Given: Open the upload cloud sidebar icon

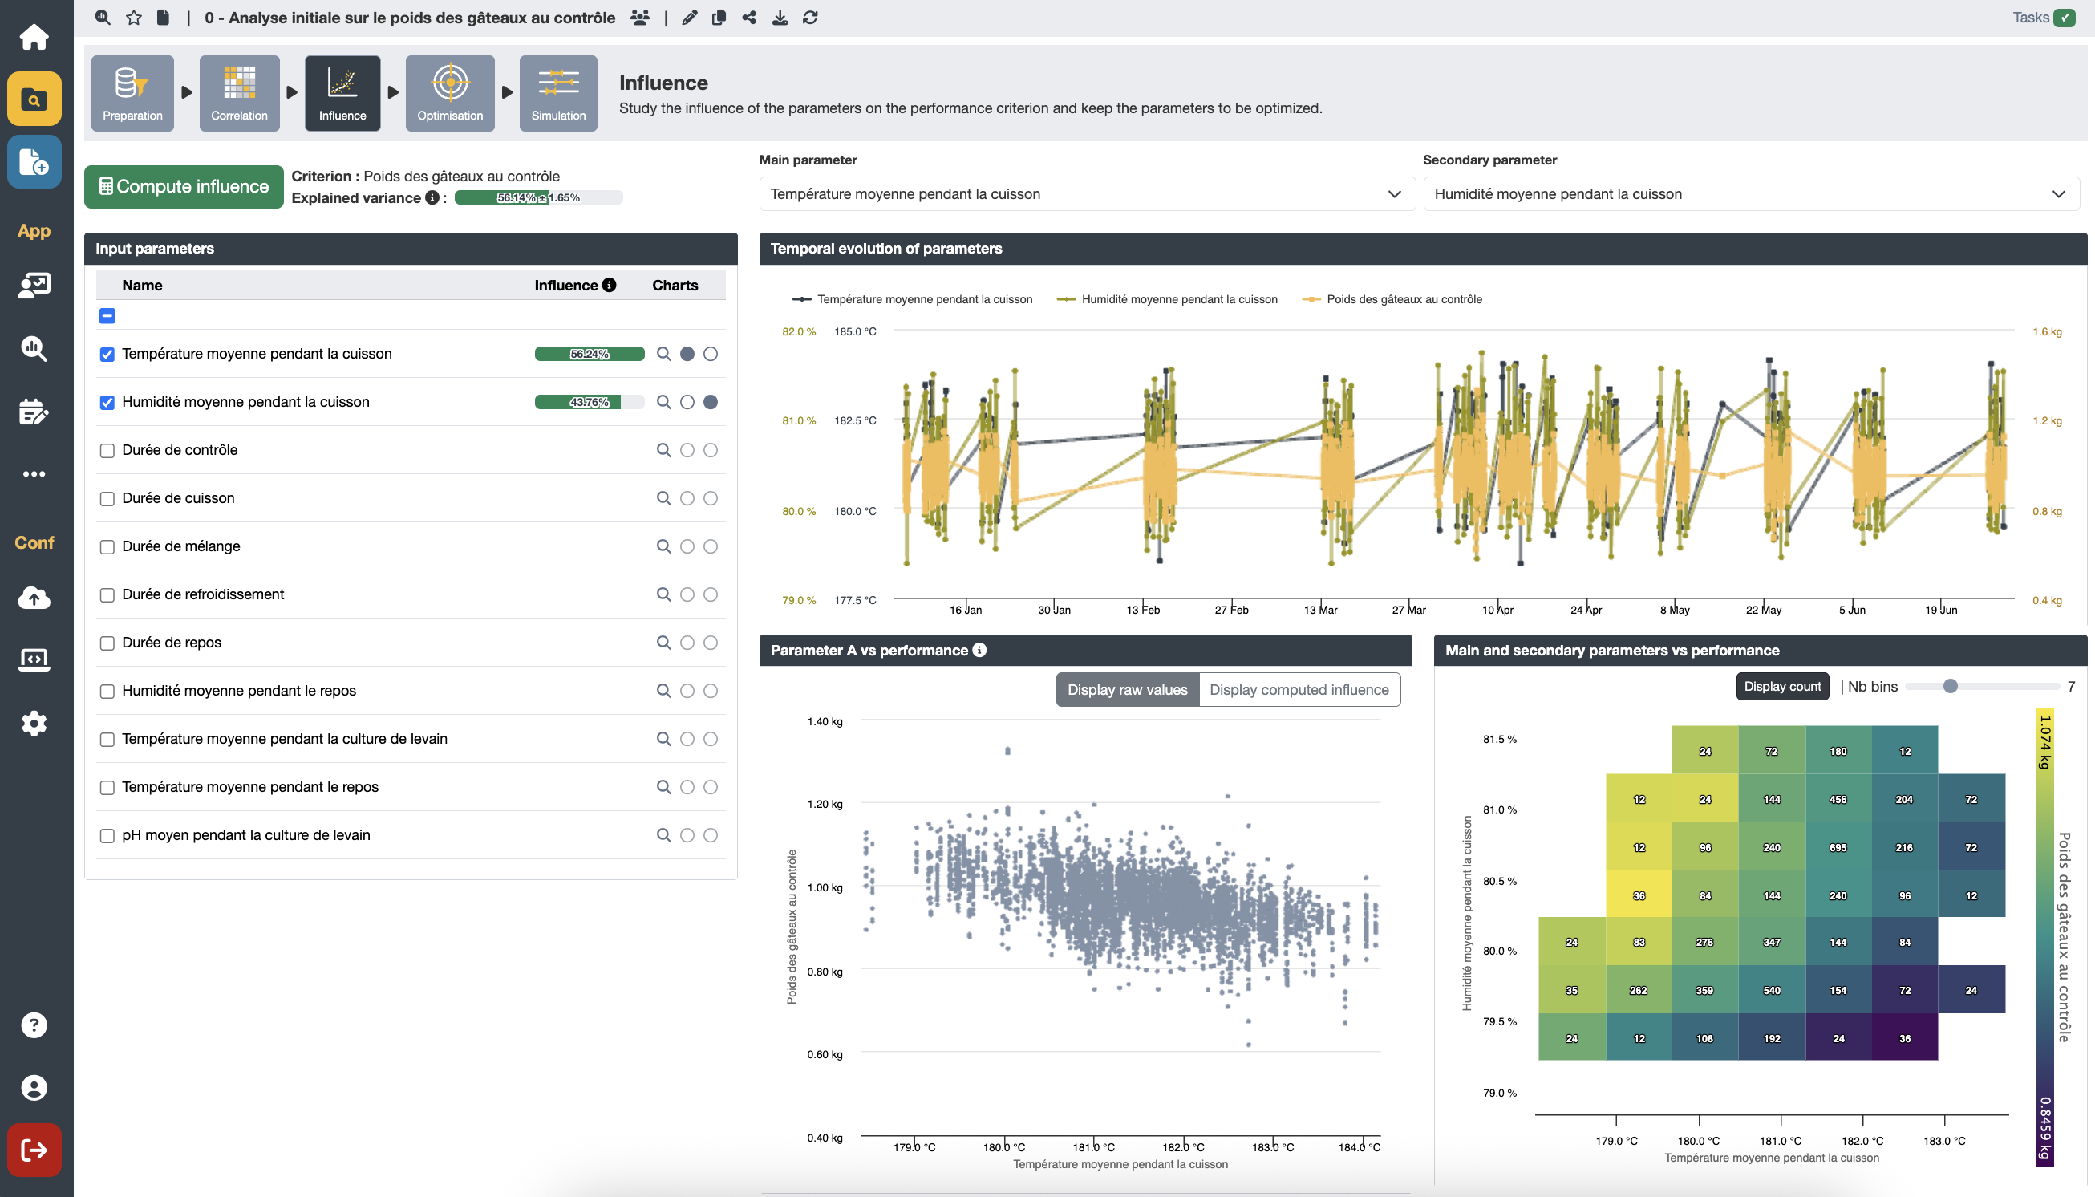Looking at the screenshot, I should [x=34, y=598].
